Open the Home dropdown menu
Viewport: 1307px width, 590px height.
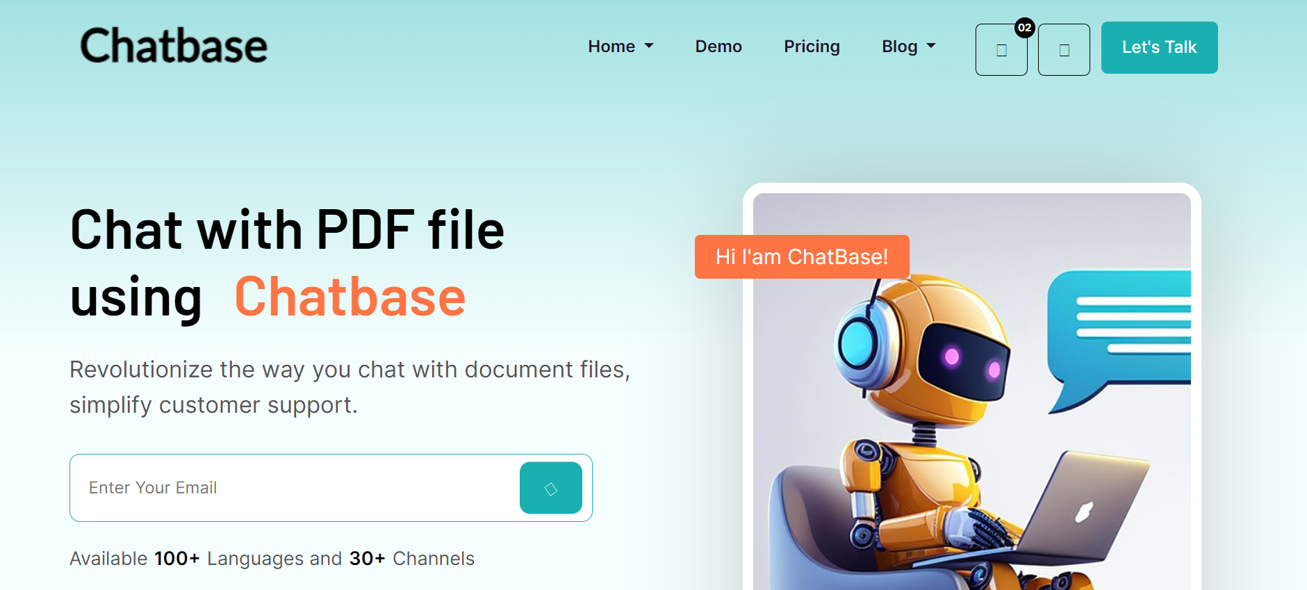620,47
